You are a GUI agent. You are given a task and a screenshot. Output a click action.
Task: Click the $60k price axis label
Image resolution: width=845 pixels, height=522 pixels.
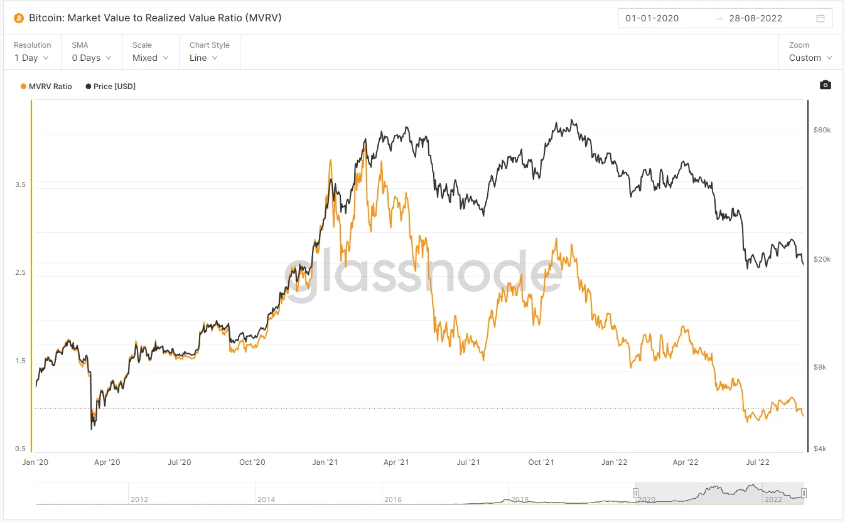[x=822, y=130]
